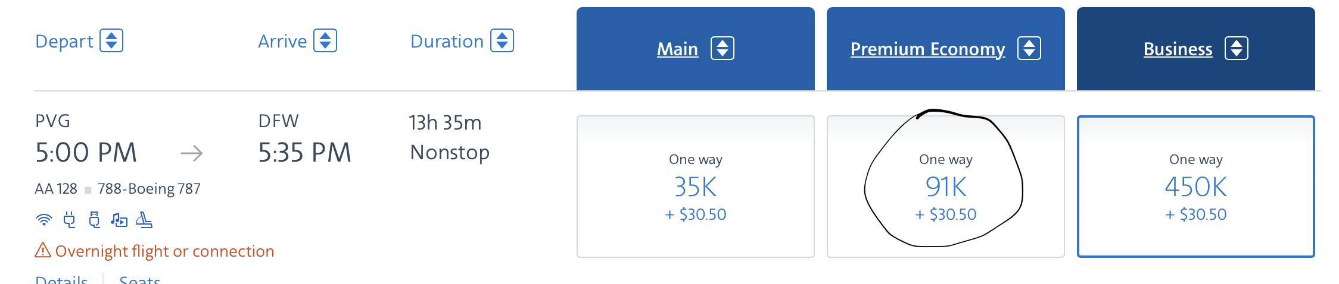Click the arrow between departure and arrival
Viewport: 1339px width, 284px height.
192,154
